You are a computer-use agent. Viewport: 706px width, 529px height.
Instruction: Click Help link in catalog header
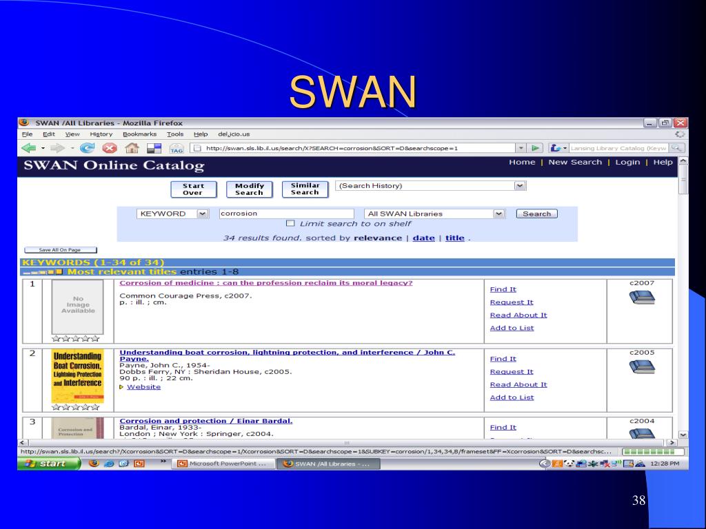[x=663, y=162]
